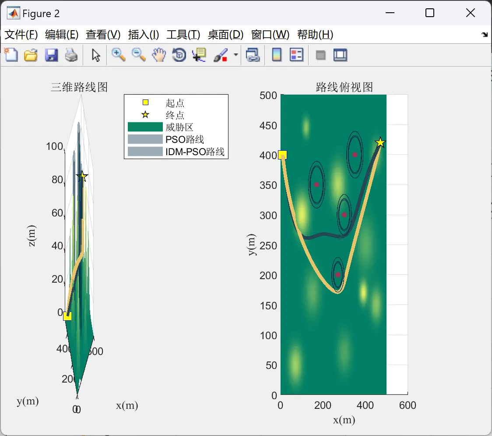Insert a colorbar with toolbar icon

click(x=277, y=55)
